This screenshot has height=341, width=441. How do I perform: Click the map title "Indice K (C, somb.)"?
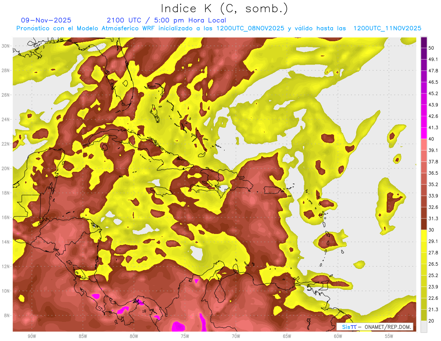pyautogui.click(x=224, y=9)
